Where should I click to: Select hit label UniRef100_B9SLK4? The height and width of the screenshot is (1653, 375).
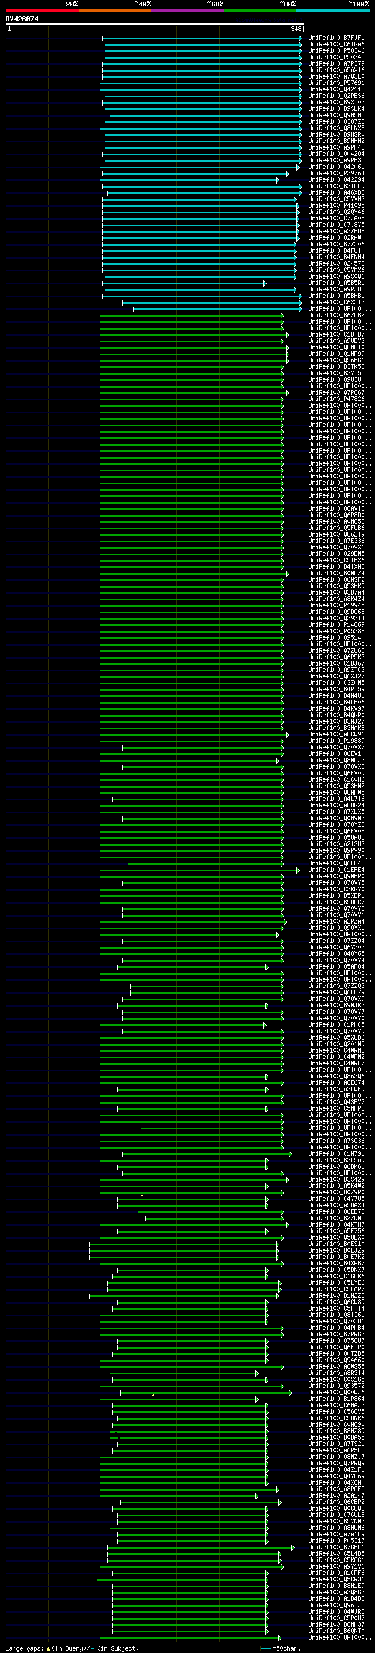point(336,108)
